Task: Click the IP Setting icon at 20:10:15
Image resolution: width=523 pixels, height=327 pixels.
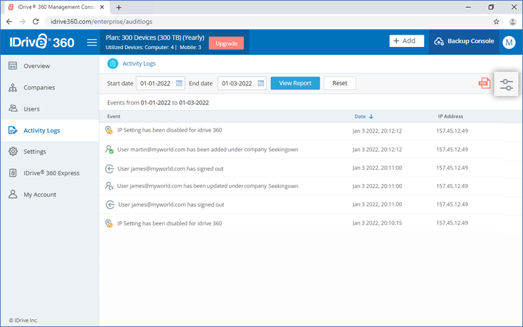Action: click(x=109, y=223)
